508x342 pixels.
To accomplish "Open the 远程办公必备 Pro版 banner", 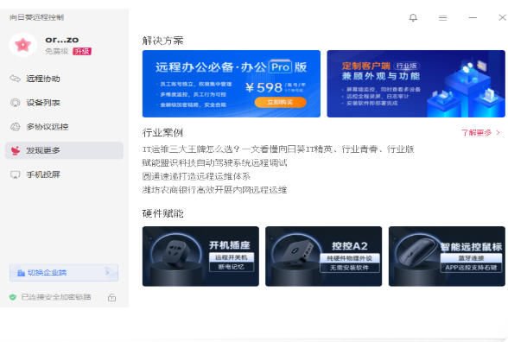I will (232, 84).
